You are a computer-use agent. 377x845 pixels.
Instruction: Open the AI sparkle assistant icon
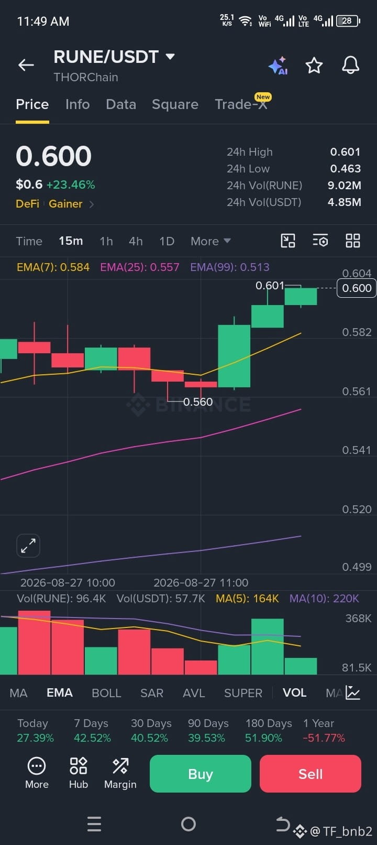pos(278,66)
